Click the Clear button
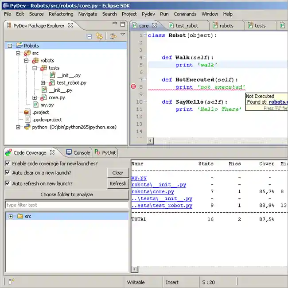This screenshot has width=288, height=288. point(118,173)
